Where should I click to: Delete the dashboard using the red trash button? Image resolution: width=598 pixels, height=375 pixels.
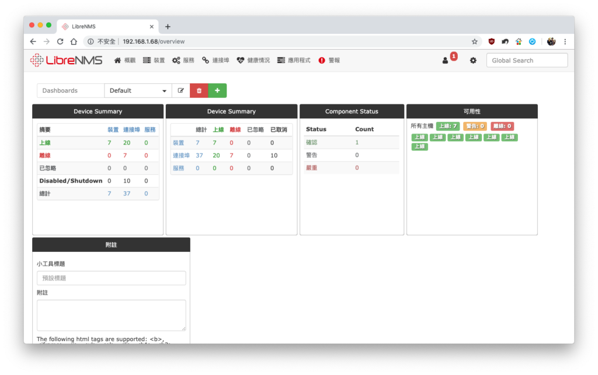click(199, 90)
